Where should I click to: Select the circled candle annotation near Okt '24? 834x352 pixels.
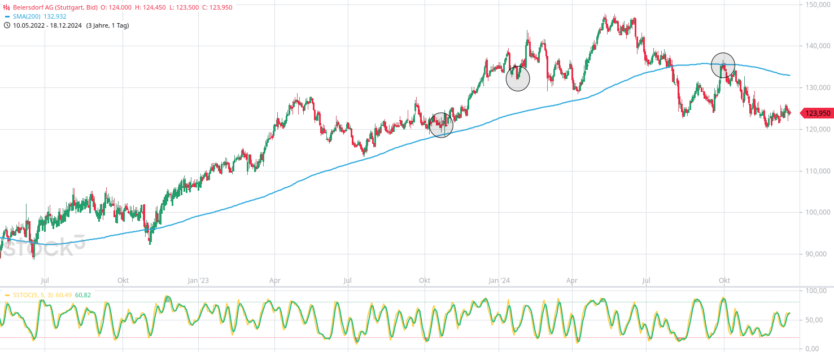(x=724, y=66)
